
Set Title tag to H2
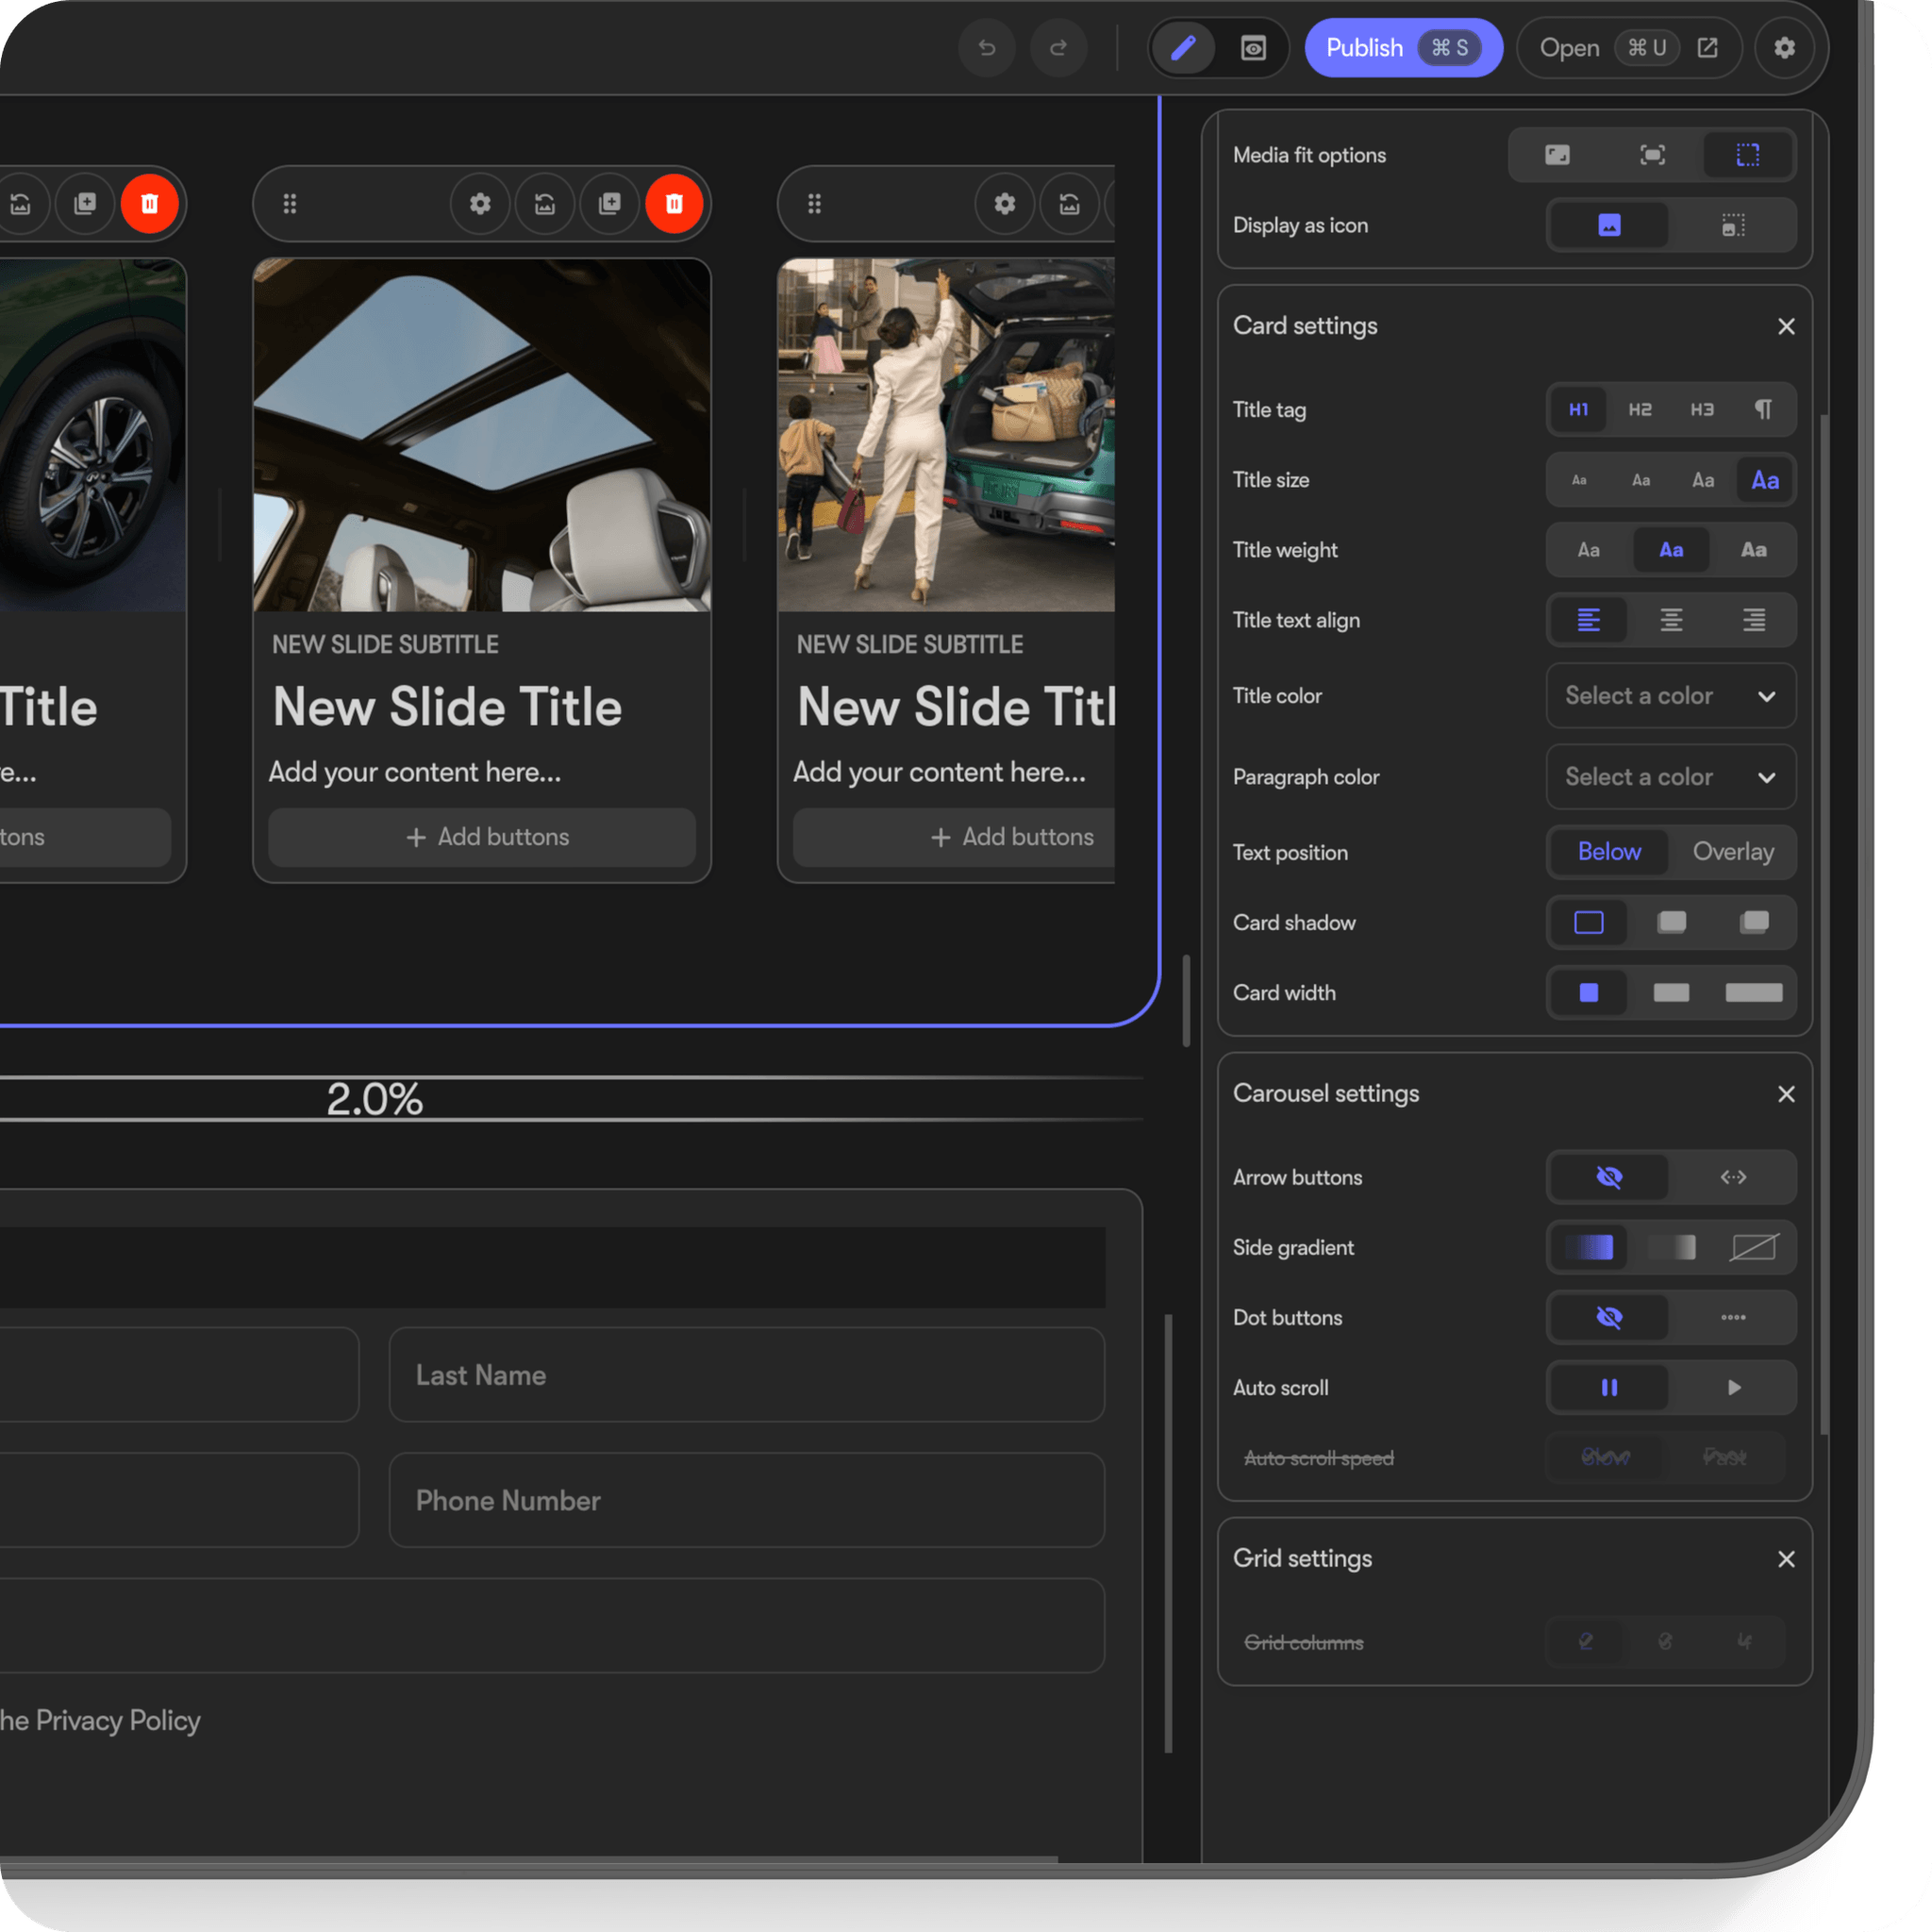click(1640, 409)
